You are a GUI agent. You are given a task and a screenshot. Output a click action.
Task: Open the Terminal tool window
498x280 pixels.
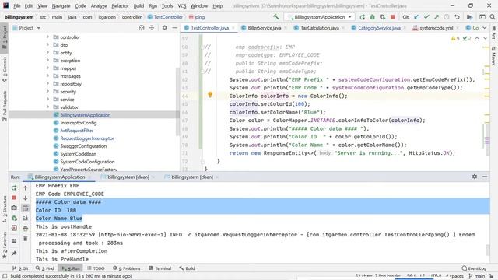pos(160,268)
